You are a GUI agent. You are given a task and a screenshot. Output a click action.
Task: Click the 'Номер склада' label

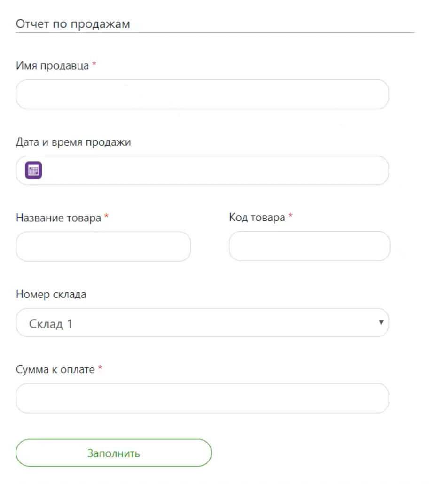coord(51,295)
